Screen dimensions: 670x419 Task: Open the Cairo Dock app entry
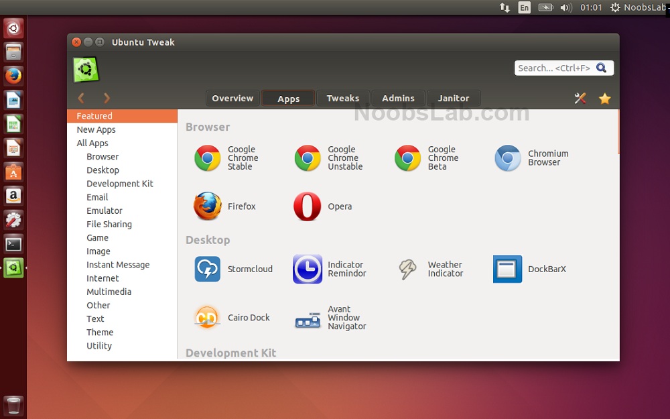(x=232, y=317)
